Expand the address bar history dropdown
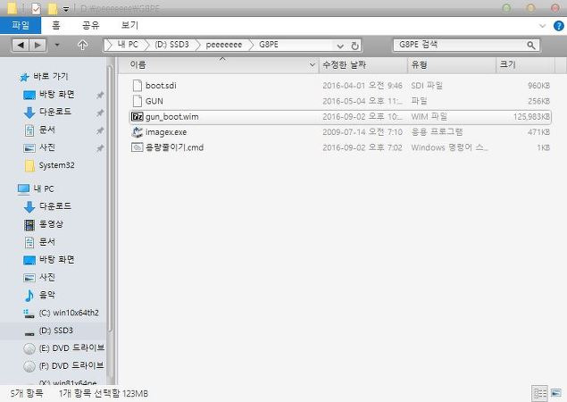This screenshot has width=567, height=402. click(340, 46)
